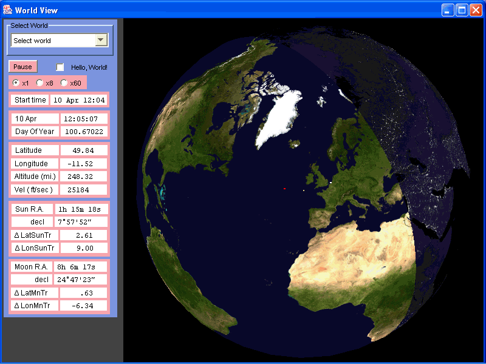Click the Vel (ft/sec) value 25184
The image size is (486, 364).
tap(83, 190)
